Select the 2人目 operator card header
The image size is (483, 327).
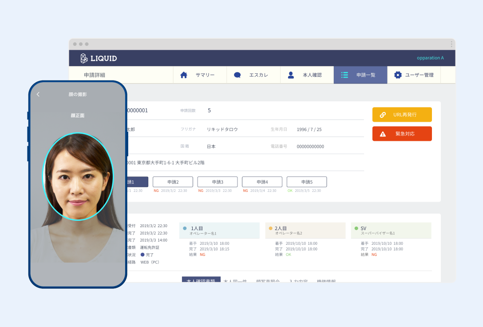(x=305, y=230)
